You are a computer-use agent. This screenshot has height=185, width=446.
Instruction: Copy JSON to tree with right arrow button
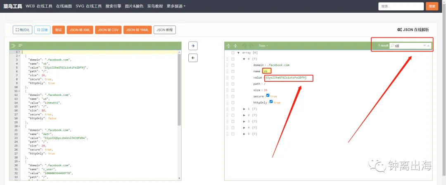pos(193,46)
